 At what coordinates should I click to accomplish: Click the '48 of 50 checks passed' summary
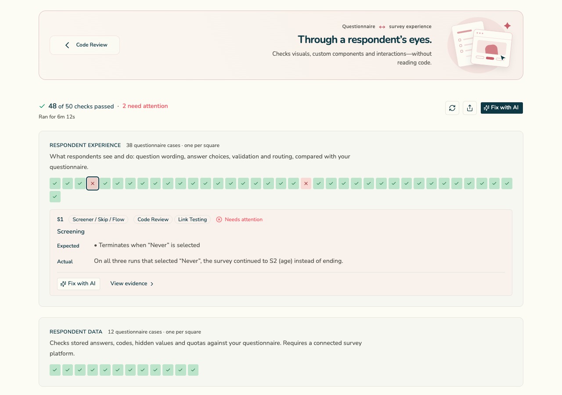point(76,106)
